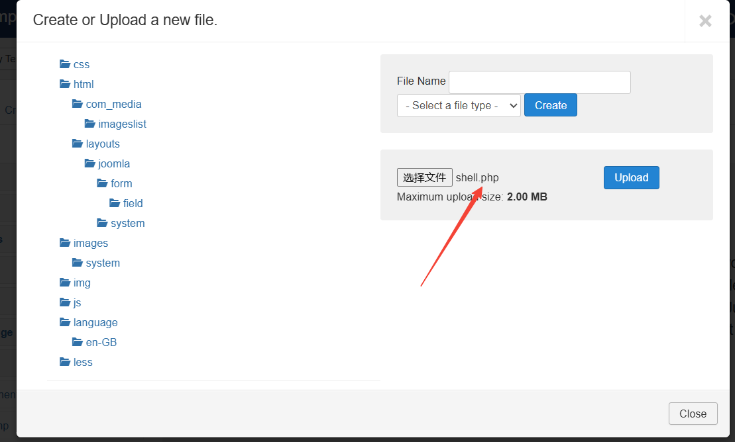Click the js folder icon
Screen dimensions: 735x442
[x=65, y=302]
